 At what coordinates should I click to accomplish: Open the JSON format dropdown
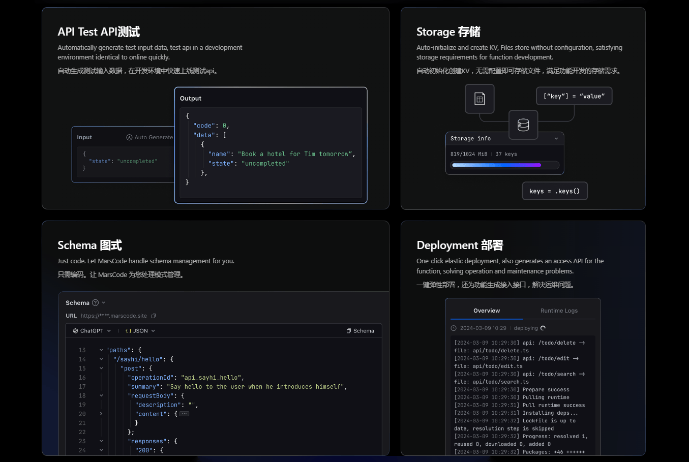tap(140, 331)
